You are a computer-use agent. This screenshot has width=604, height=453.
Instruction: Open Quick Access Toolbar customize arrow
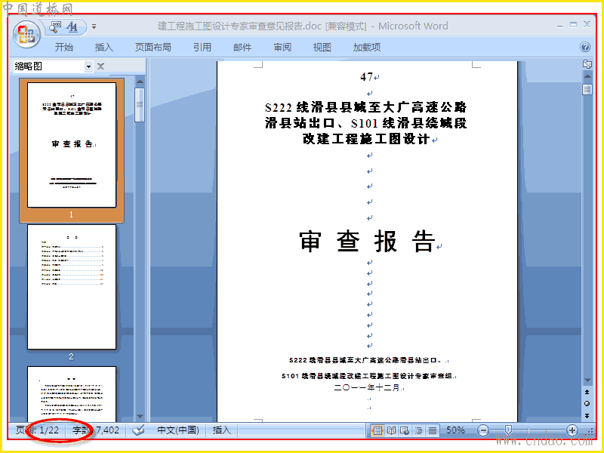94,26
